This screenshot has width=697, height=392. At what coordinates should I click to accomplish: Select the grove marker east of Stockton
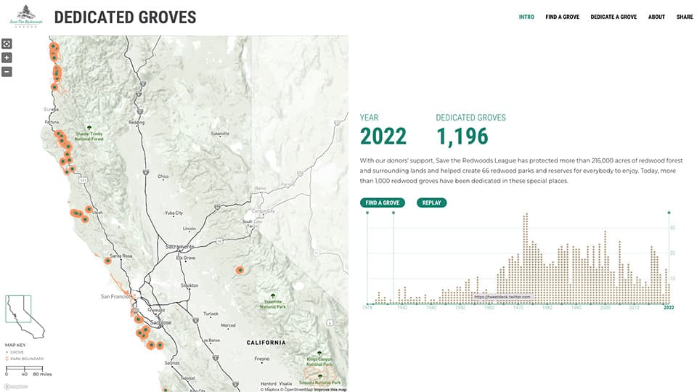(240, 270)
